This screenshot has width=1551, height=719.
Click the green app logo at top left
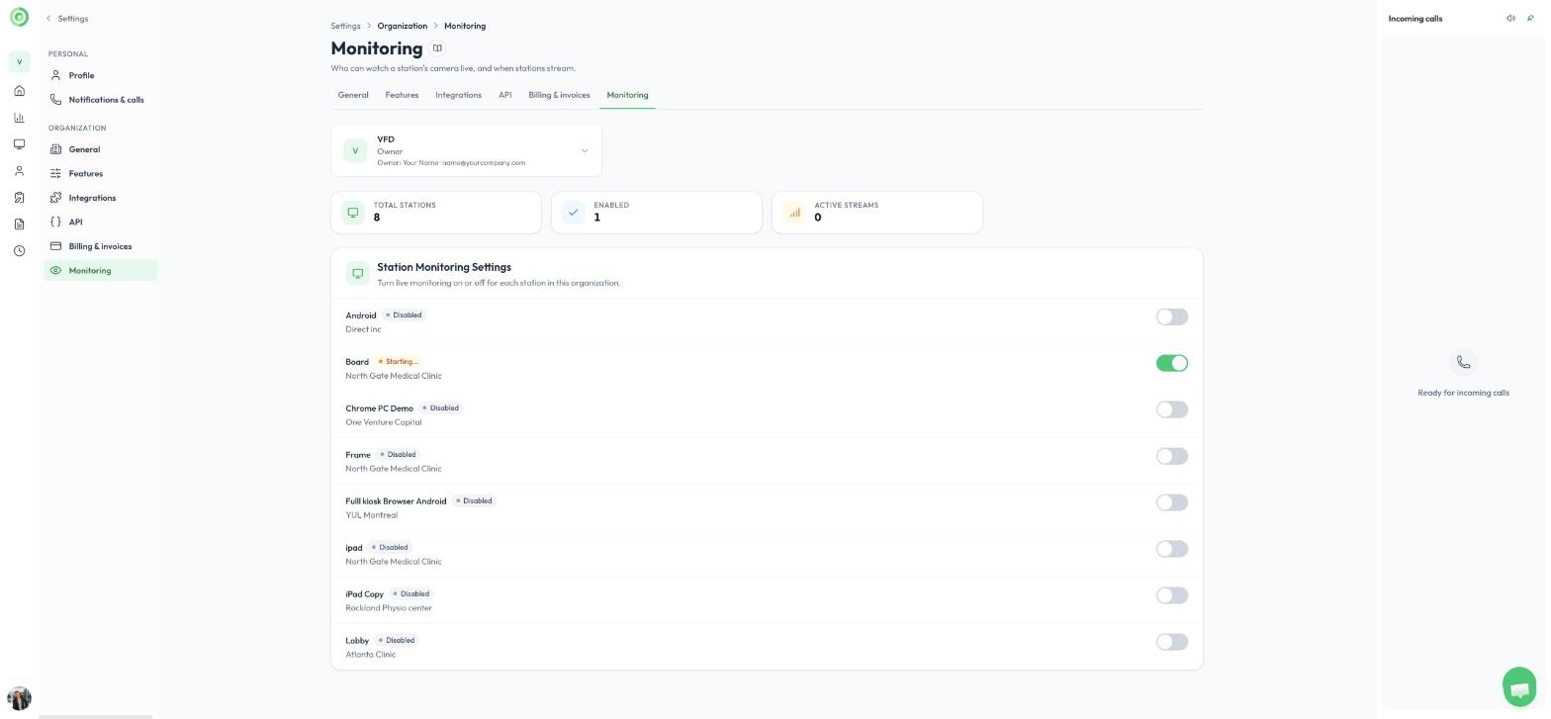pyautogui.click(x=19, y=17)
